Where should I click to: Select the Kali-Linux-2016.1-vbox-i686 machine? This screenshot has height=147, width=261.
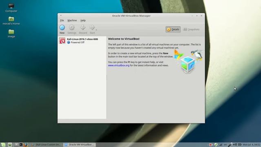coord(82,41)
